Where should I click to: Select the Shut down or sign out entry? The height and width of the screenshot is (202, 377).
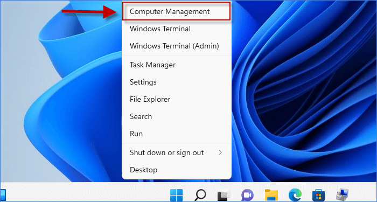tap(177, 152)
